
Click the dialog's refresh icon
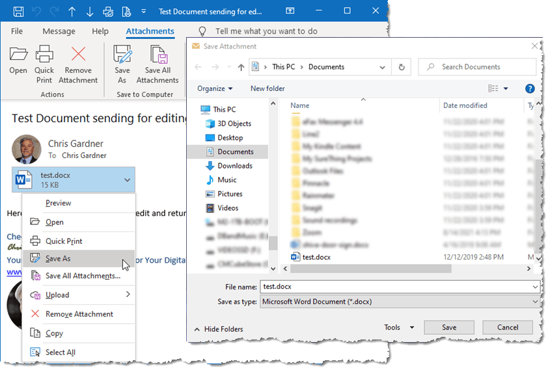coord(402,67)
